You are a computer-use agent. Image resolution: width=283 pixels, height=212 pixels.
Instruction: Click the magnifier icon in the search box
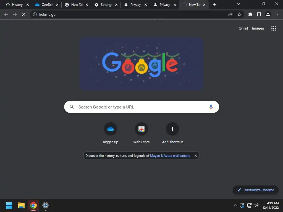click(72, 107)
